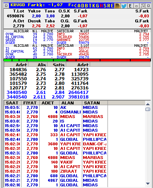Click trade quantity 333

coord(54,135)
